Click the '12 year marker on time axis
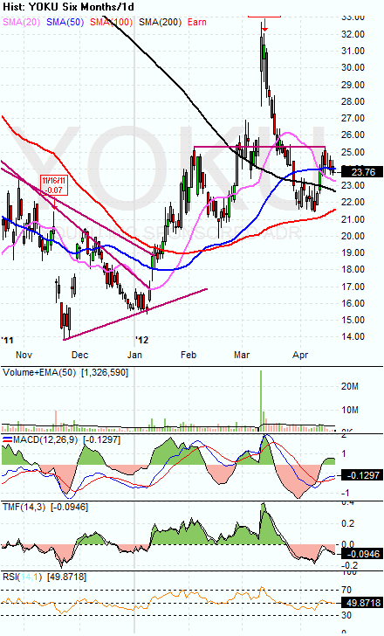384x636 pixels. [x=141, y=340]
